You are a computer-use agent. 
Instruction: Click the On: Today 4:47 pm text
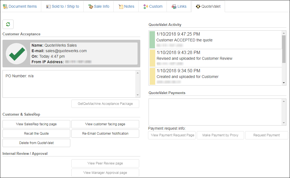pyautogui.click(x=48, y=57)
